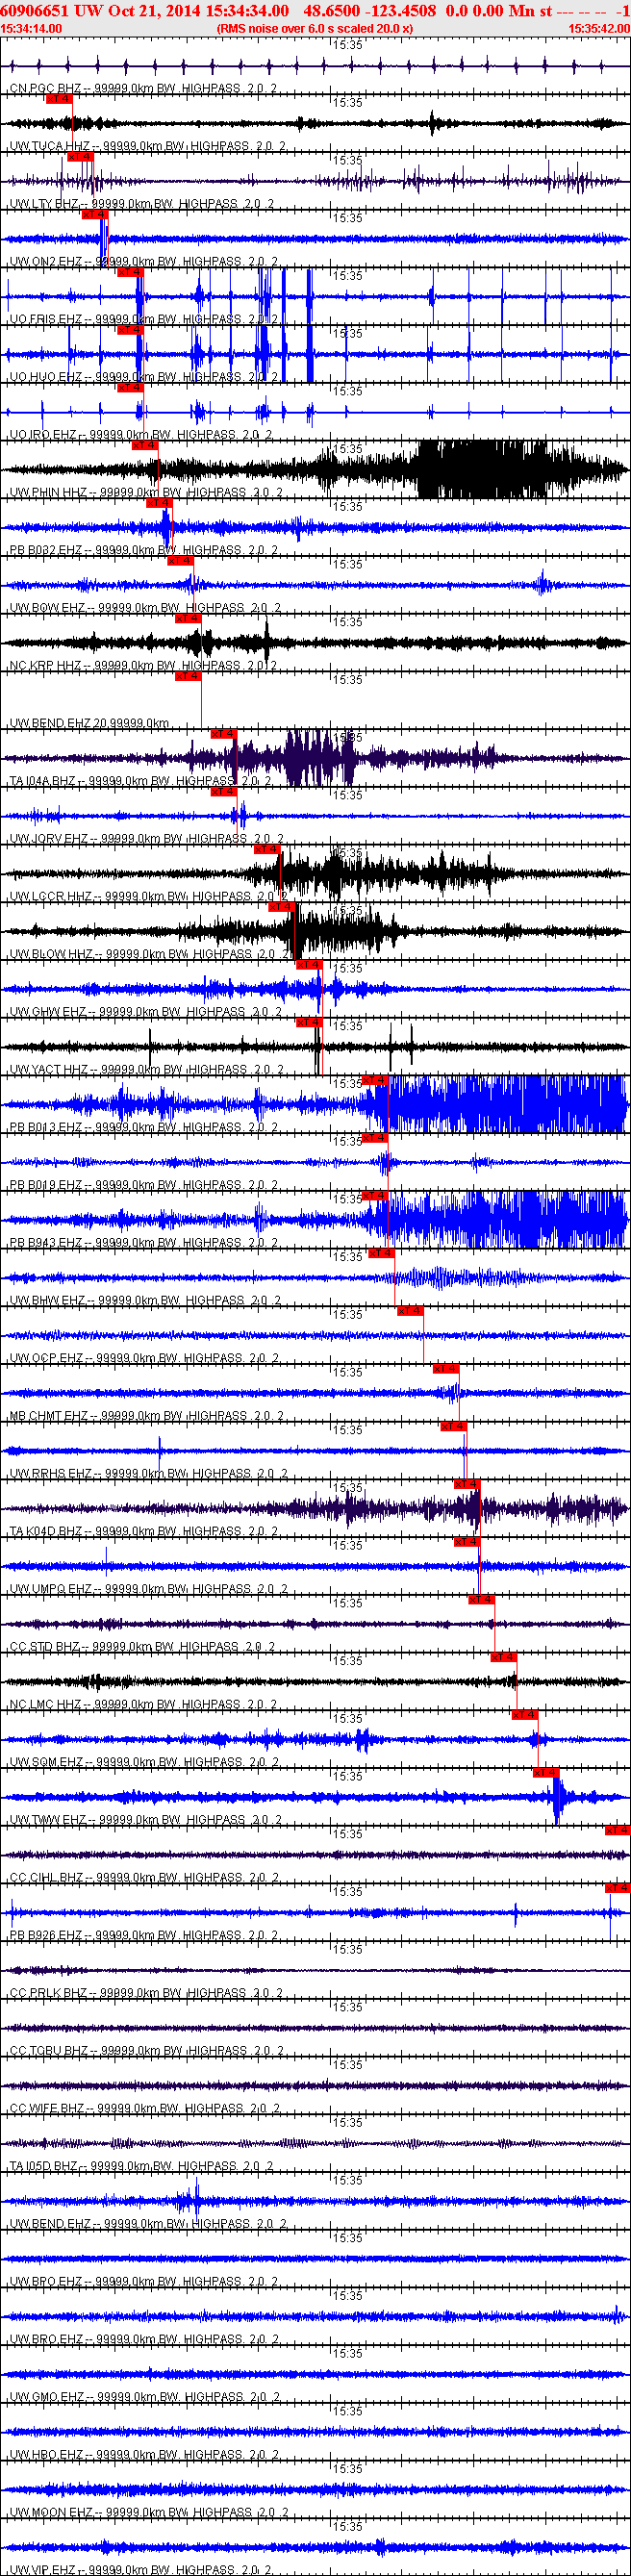Click the 15:34:14.00 start time label
Image resolution: width=631 pixels, height=2576 pixels.
pyautogui.click(x=31, y=29)
